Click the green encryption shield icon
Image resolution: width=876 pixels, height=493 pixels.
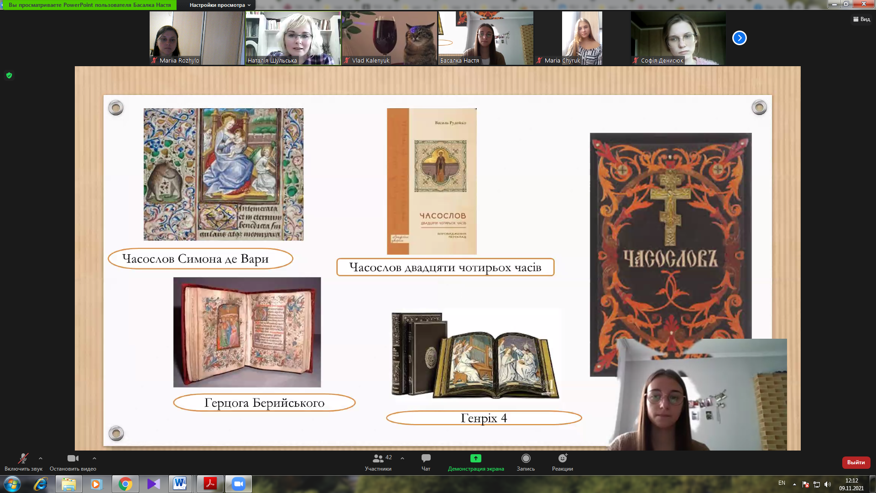pos(9,76)
